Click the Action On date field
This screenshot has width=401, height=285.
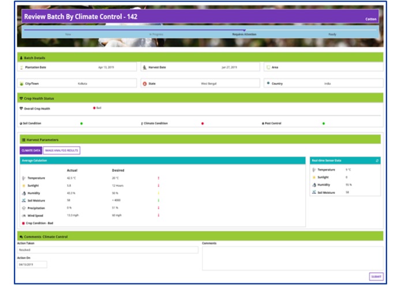coord(32,265)
